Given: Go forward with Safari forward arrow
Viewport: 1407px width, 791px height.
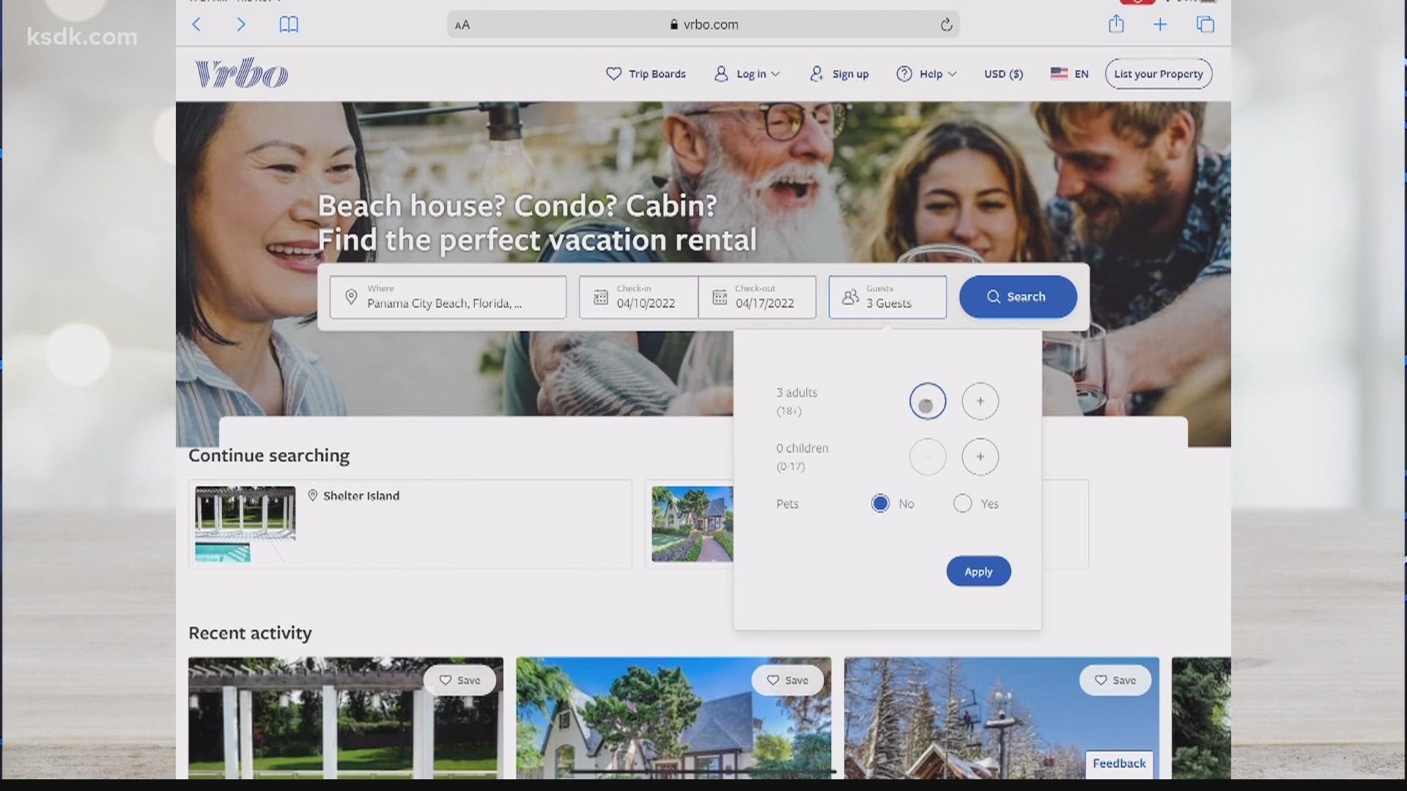Looking at the screenshot, I should click(240, 25).
